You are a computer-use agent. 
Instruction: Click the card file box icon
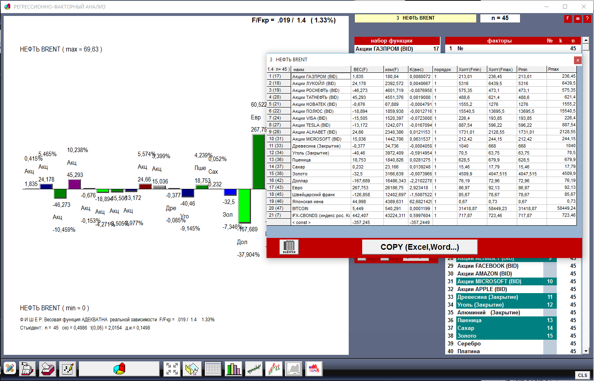(47, 369)
